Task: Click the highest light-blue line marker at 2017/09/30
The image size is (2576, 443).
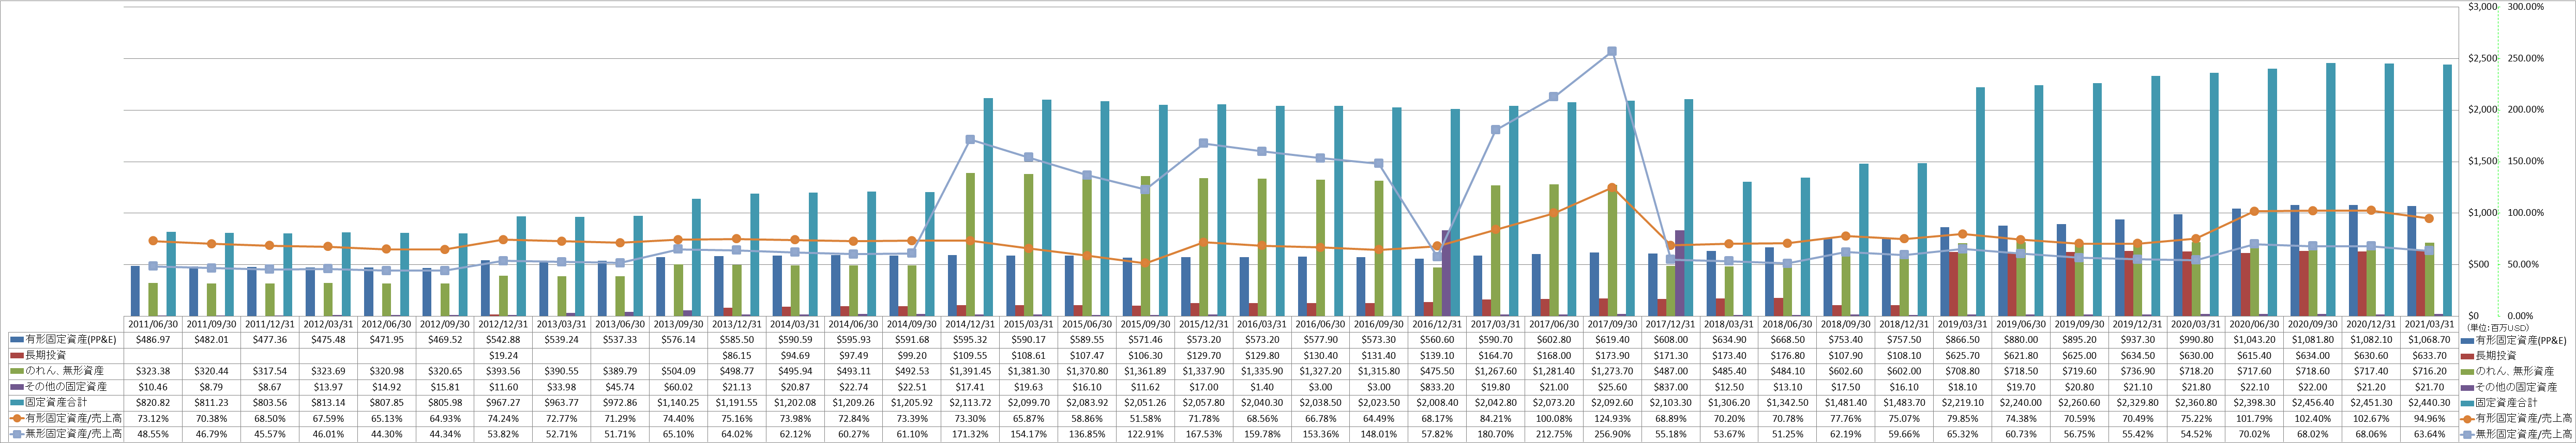Action: pyautogui.click(x=1611, y=52)
